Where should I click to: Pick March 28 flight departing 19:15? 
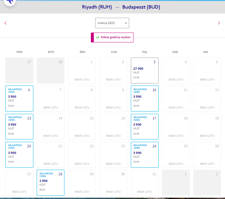click(x=51, y=183)
